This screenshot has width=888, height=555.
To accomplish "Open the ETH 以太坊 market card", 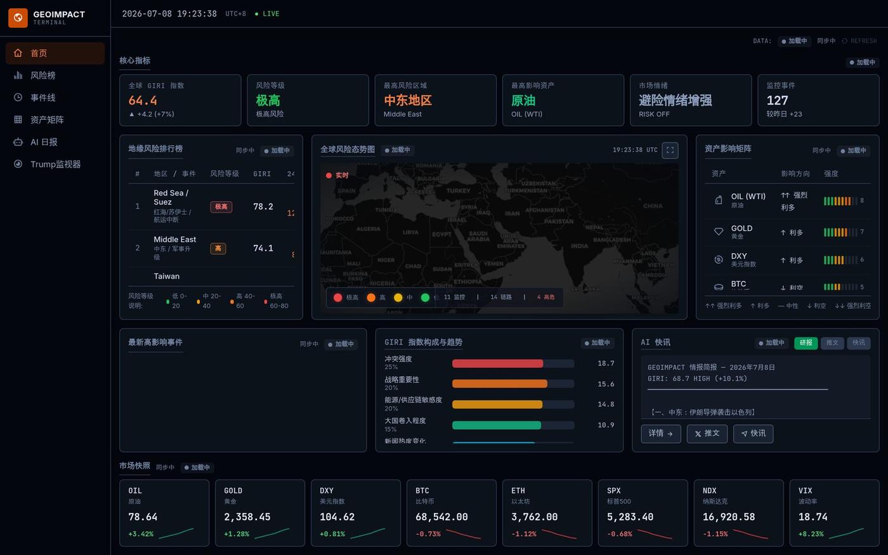I will click(547, 513).
